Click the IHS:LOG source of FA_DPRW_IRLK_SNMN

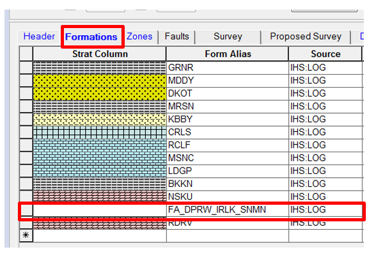pos(326,210)
